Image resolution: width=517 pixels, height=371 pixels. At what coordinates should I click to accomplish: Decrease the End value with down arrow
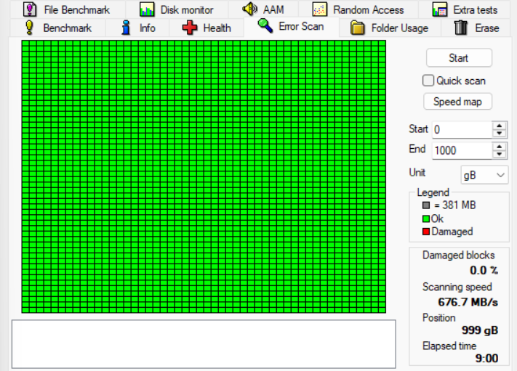[x=500, y=155]
